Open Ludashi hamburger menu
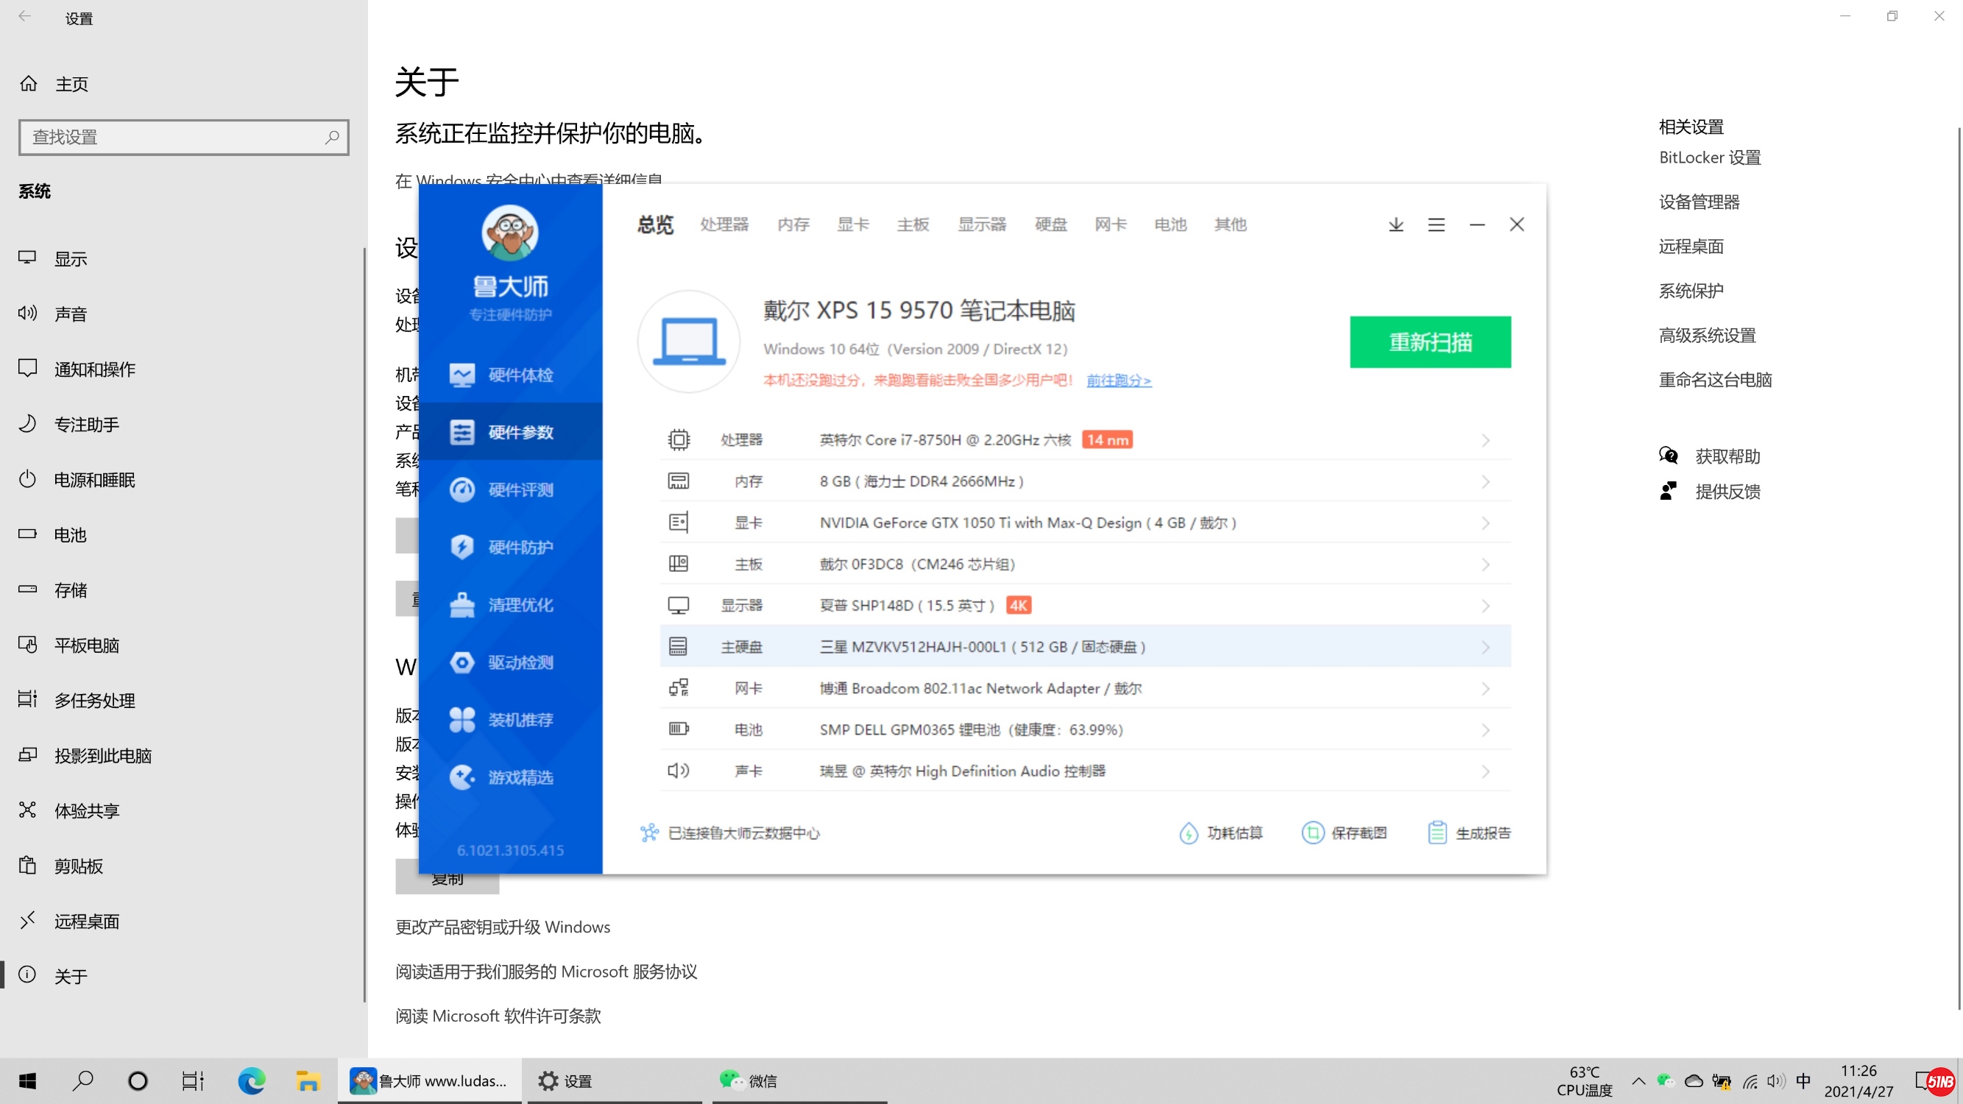 coord(1436,224)
